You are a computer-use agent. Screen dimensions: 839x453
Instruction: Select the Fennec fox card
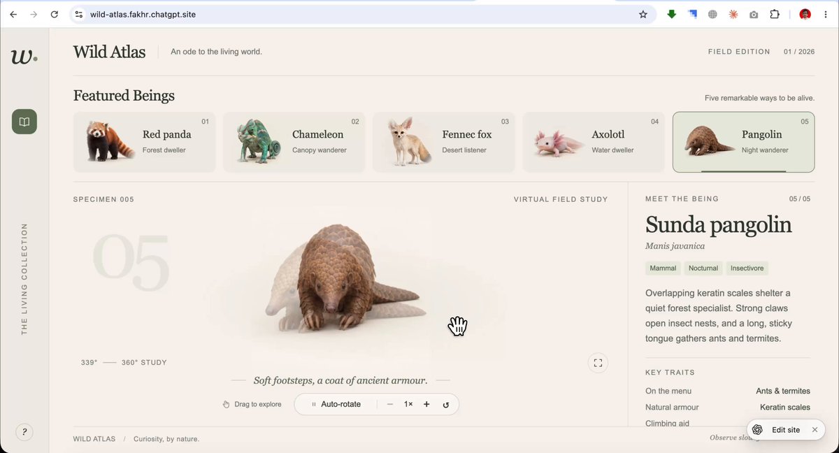coord(443,142)
